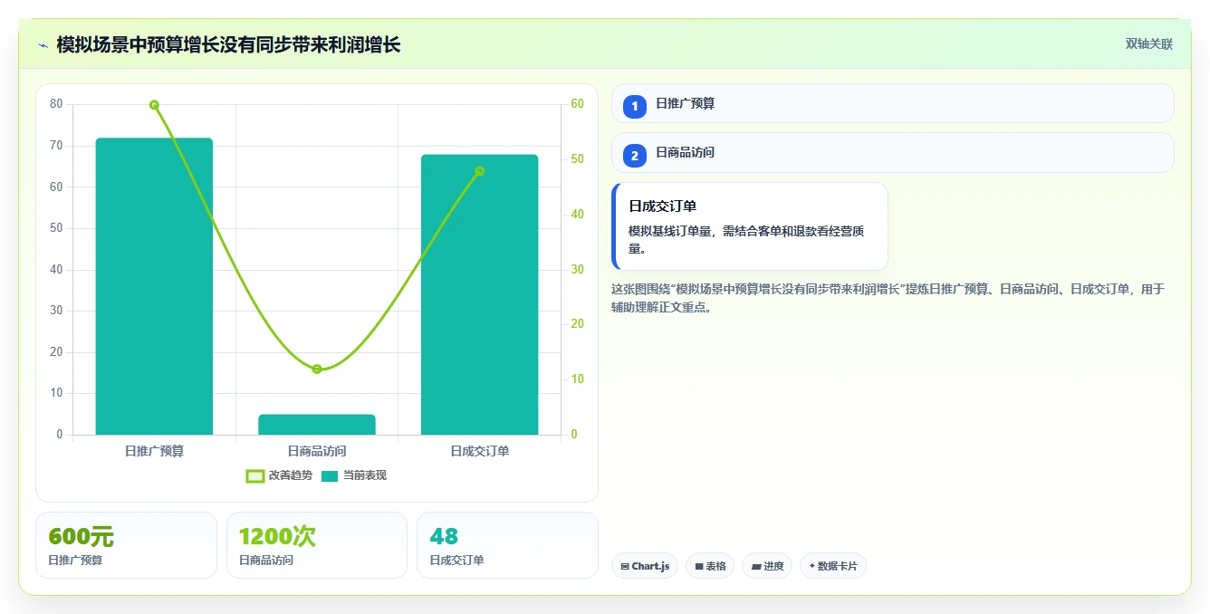Click the 当前表现 legend teal swatch
1210x614 pixels.
click(x=330, y=475)
